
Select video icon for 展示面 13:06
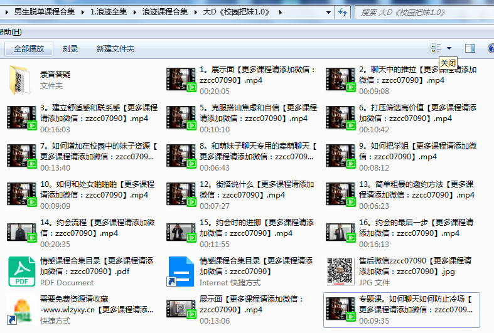181,309
